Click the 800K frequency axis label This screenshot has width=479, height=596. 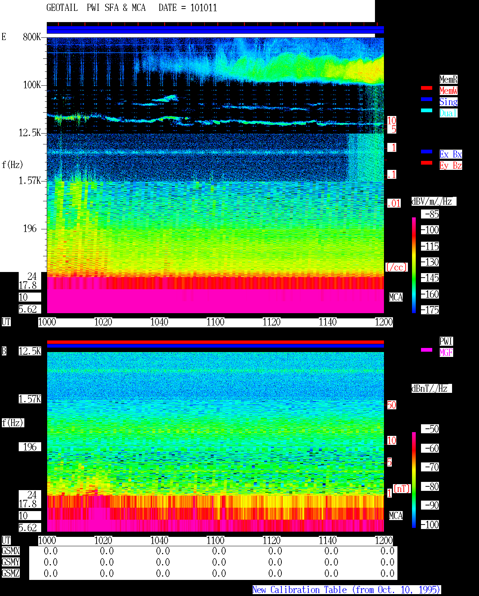32,37
